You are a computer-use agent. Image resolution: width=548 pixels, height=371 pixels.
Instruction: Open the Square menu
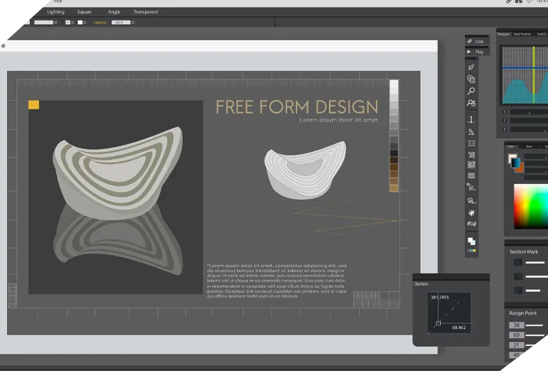click(85, 12)
